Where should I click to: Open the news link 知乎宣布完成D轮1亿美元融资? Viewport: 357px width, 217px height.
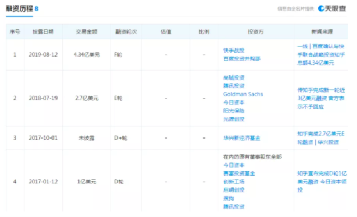pyautogui.click(x=322, y=182)
